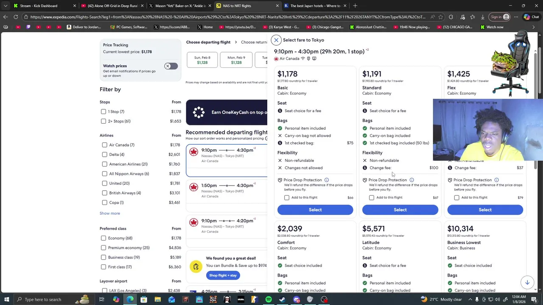The image size is (543, 305).
Task: Open a new browser tab with the plus icon
Action: (355, 6)
